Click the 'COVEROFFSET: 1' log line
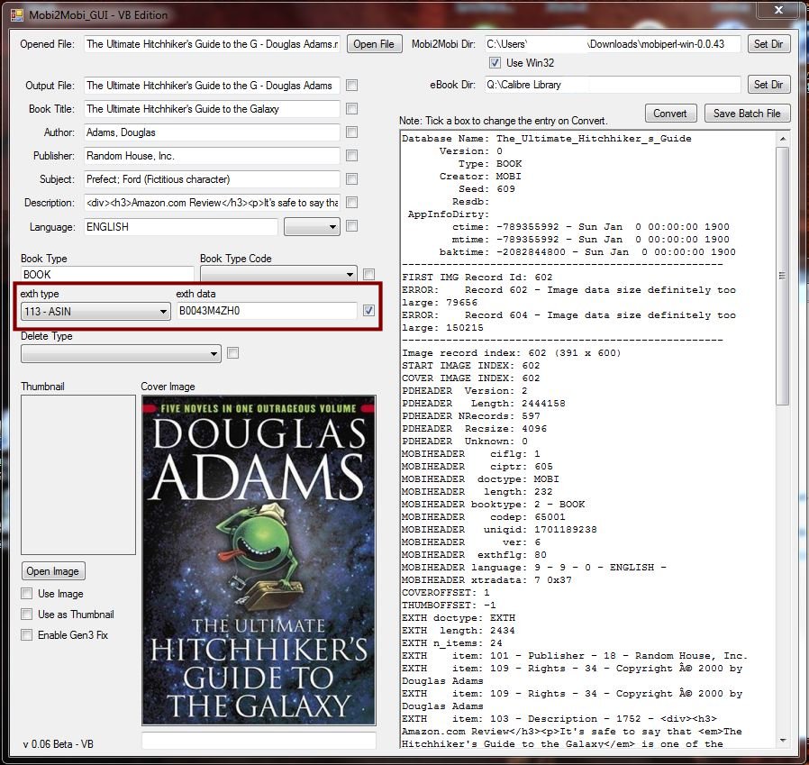This screenshot has height=765, width=809. (446, 593)
